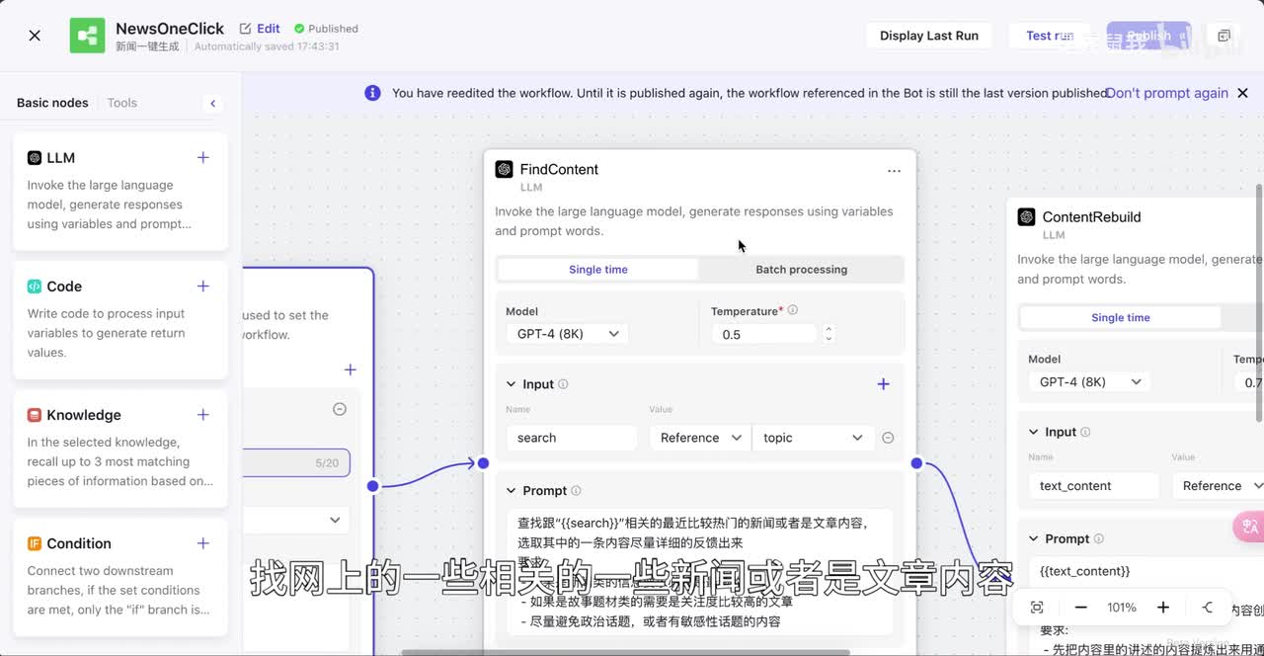This screenshot has width=1264, height=656.
Task: Remove the search input row
Action: 888,438
